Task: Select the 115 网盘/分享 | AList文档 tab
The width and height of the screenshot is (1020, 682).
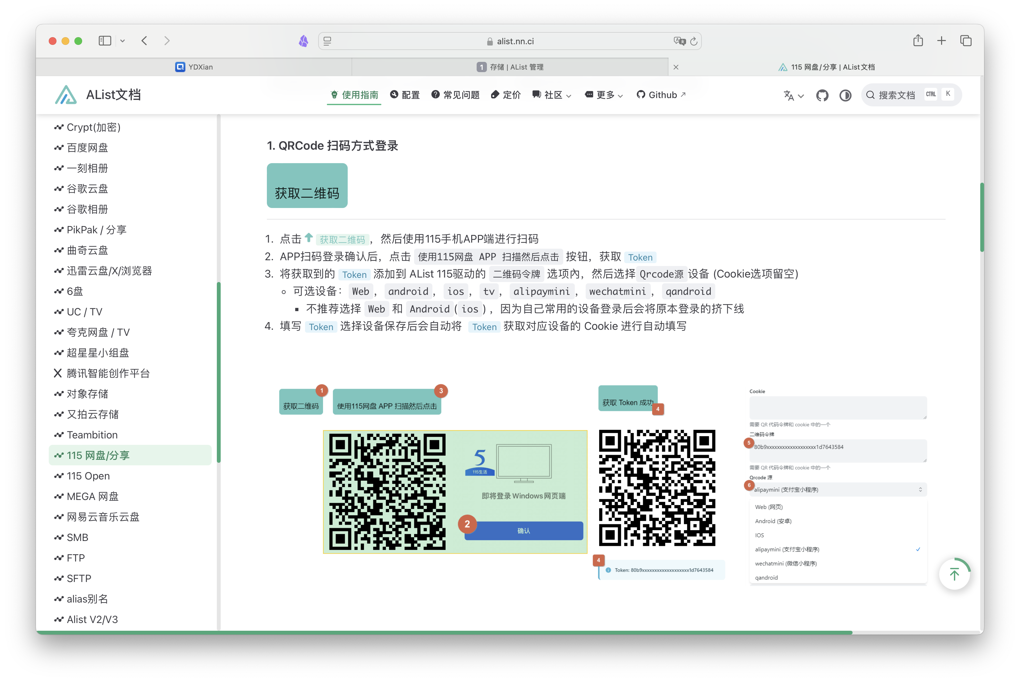Action: click(826, 67)
